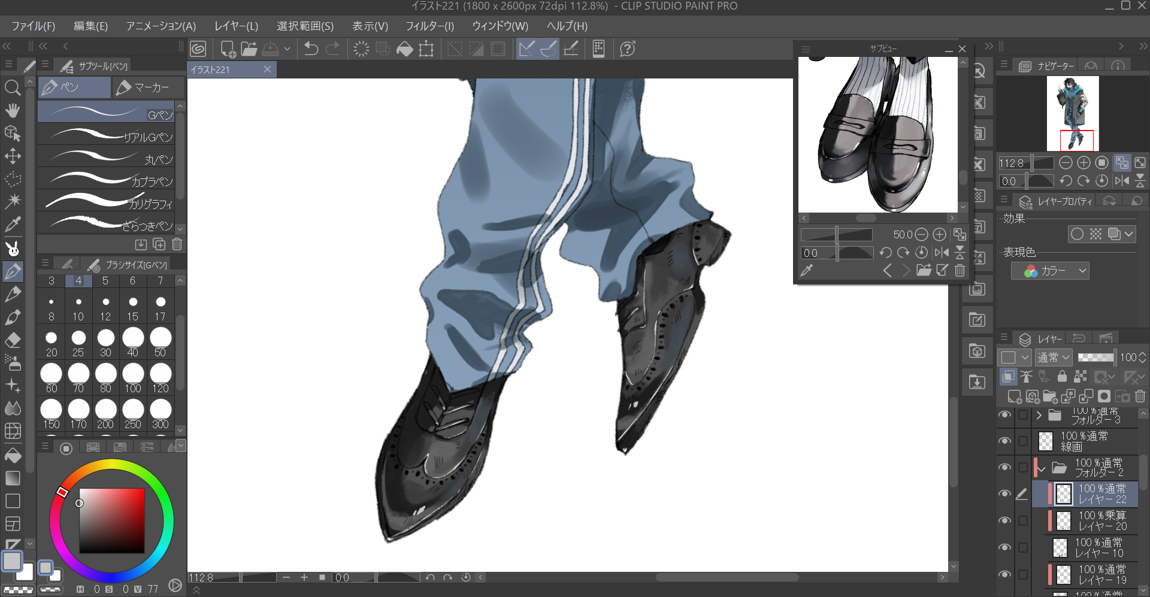
Task: Open the フィルター(I) menu
Action: [429, 26]
